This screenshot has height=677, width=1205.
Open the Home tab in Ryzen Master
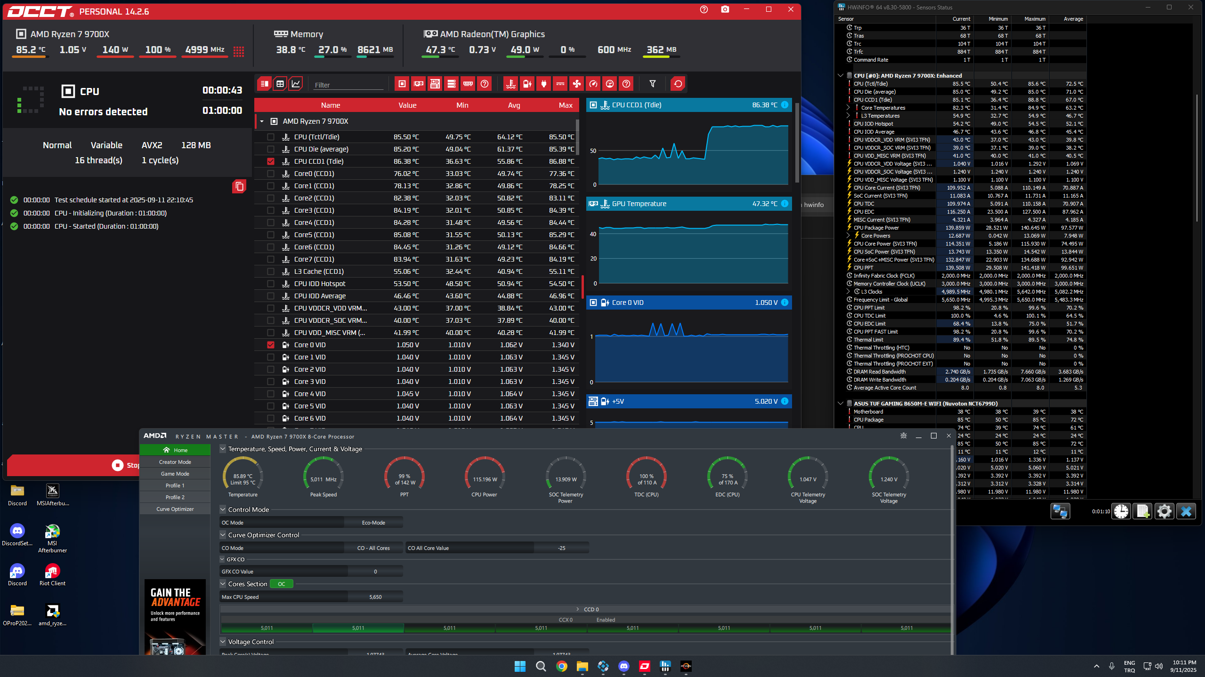click(x=175, y=450)
